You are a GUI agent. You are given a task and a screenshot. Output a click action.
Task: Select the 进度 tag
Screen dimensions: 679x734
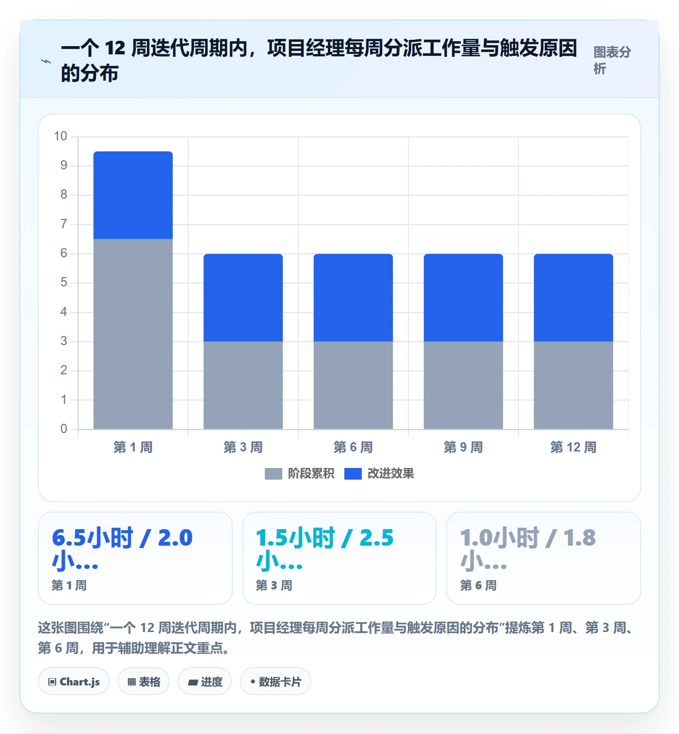tap(205, 682)
